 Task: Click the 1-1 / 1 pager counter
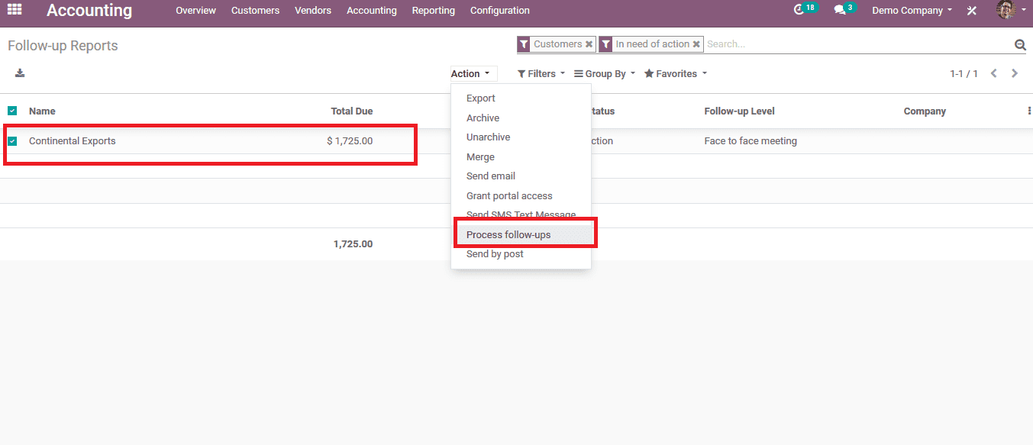click(x=964, y=74)
